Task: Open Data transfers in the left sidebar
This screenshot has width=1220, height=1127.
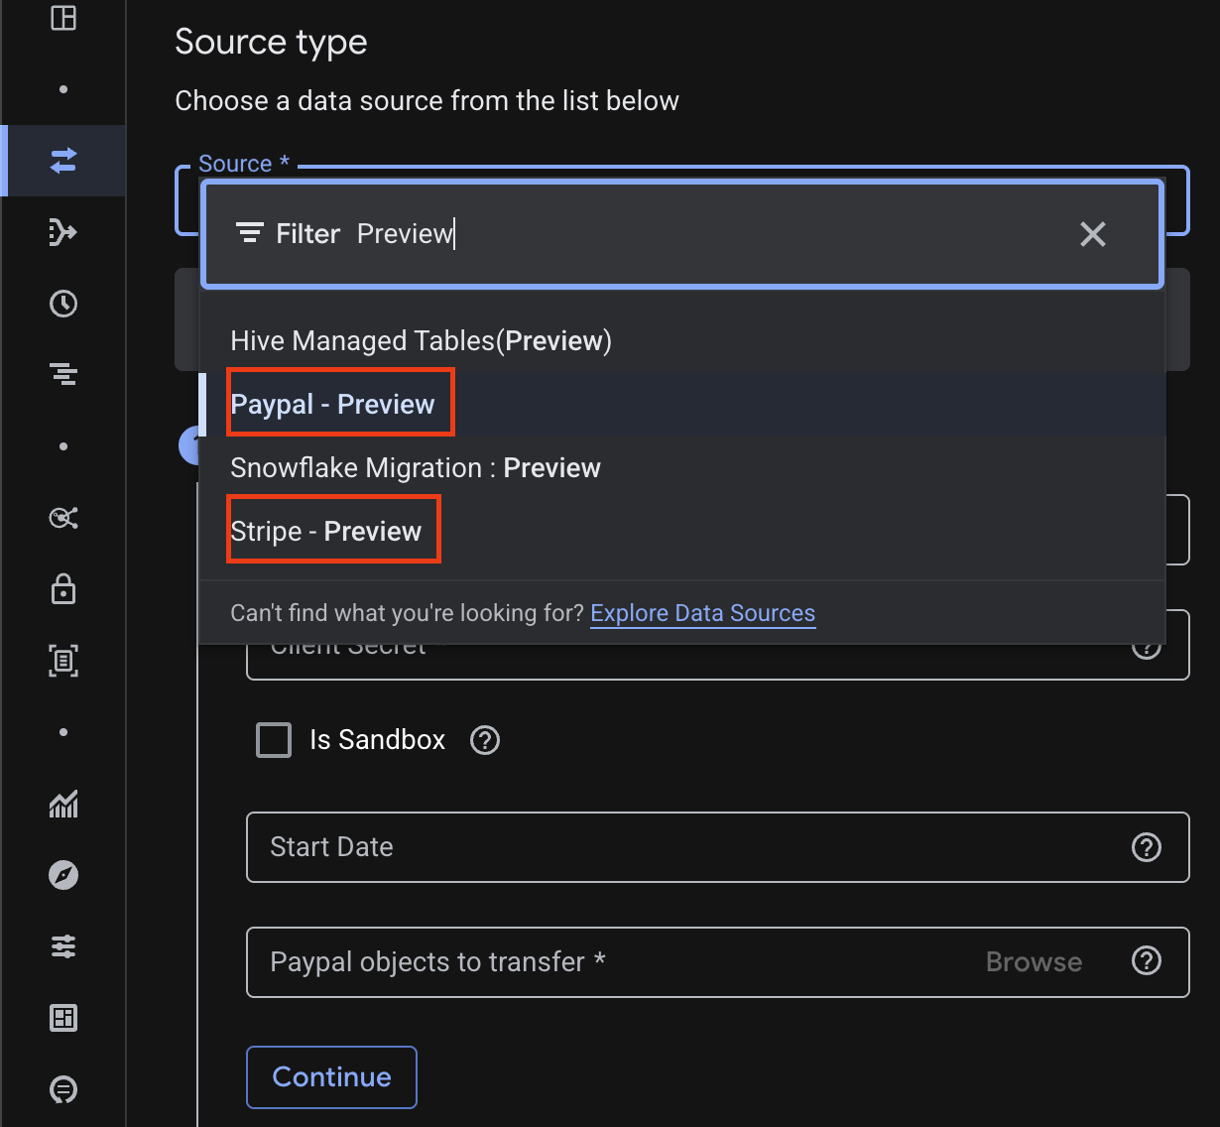Action: pyautogui.click(x=63, y=161)
